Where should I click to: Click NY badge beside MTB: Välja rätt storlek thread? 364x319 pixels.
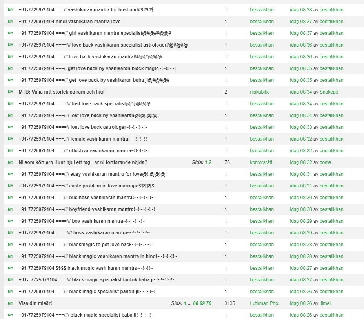10,92
